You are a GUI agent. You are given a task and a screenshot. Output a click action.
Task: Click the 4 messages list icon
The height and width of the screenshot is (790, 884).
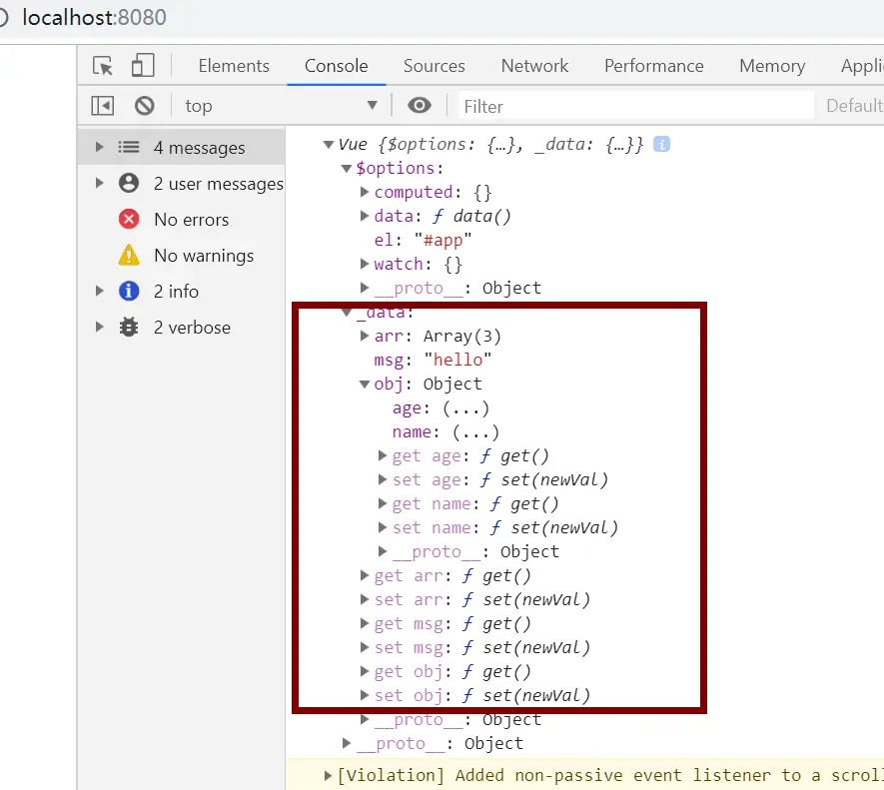(x=129, y=147)
